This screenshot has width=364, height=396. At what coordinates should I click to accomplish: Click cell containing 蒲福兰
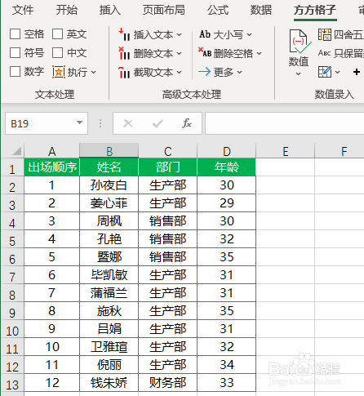pyautogui.click(x=109, y=293)
